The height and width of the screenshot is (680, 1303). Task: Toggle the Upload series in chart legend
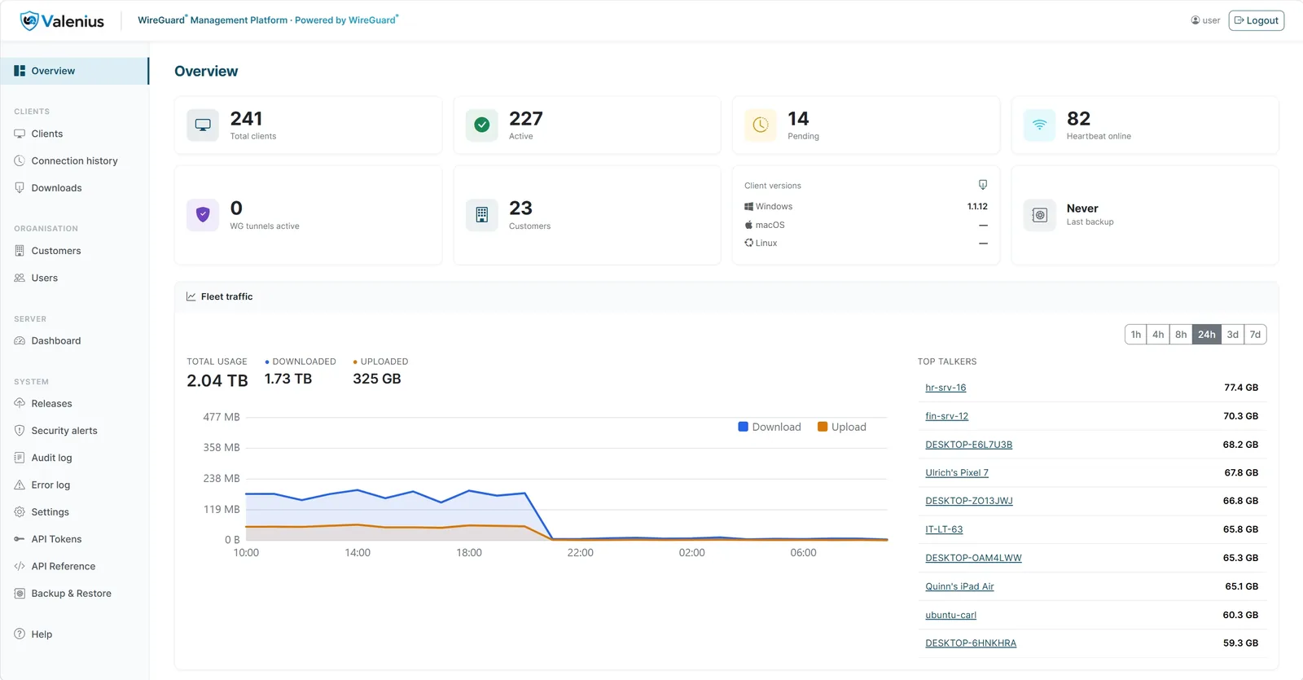click(842, 427)
